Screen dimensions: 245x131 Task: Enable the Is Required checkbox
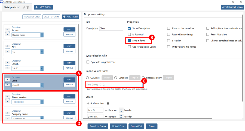tap(129, 35)
